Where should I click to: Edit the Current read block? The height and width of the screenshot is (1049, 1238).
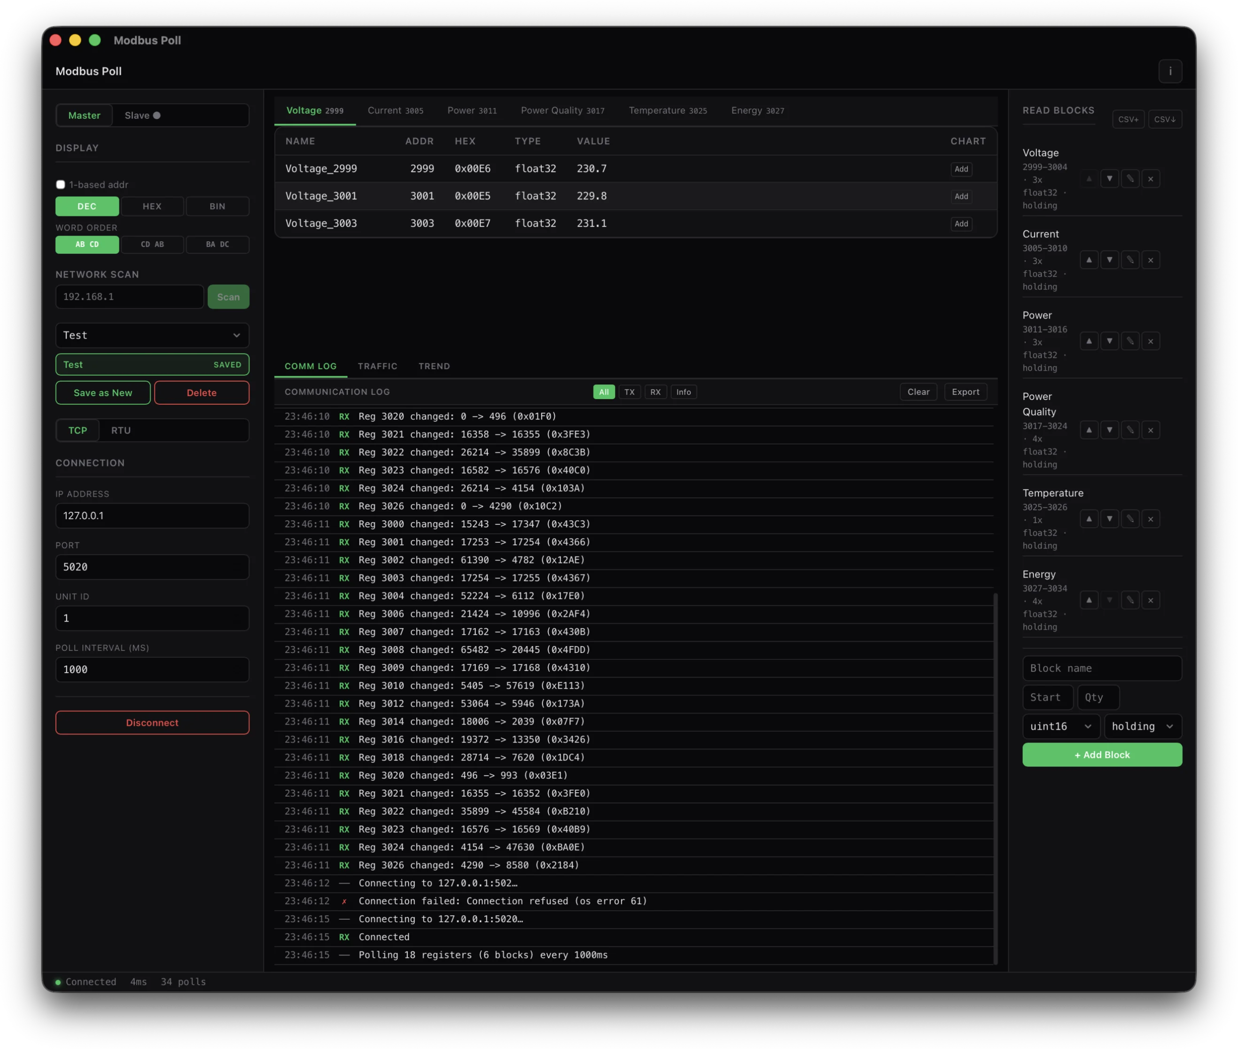(1130, 260)
